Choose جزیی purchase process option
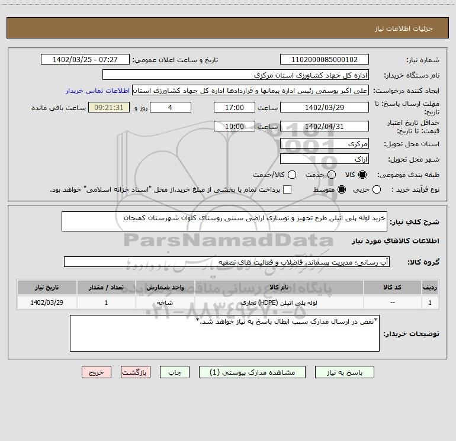 (376, 189)
